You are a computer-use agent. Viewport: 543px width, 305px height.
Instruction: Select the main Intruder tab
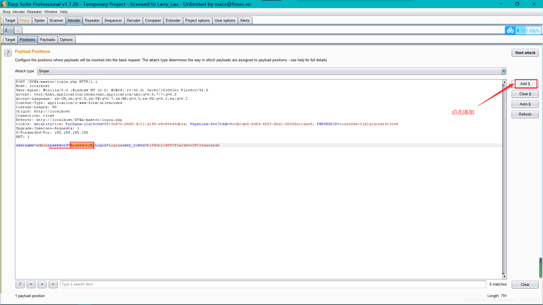tap(74, 21)
